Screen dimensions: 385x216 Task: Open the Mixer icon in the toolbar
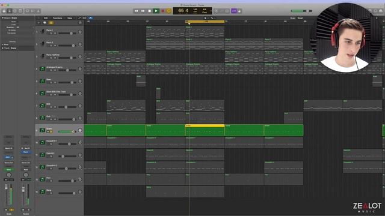click(x=32, y=11)
